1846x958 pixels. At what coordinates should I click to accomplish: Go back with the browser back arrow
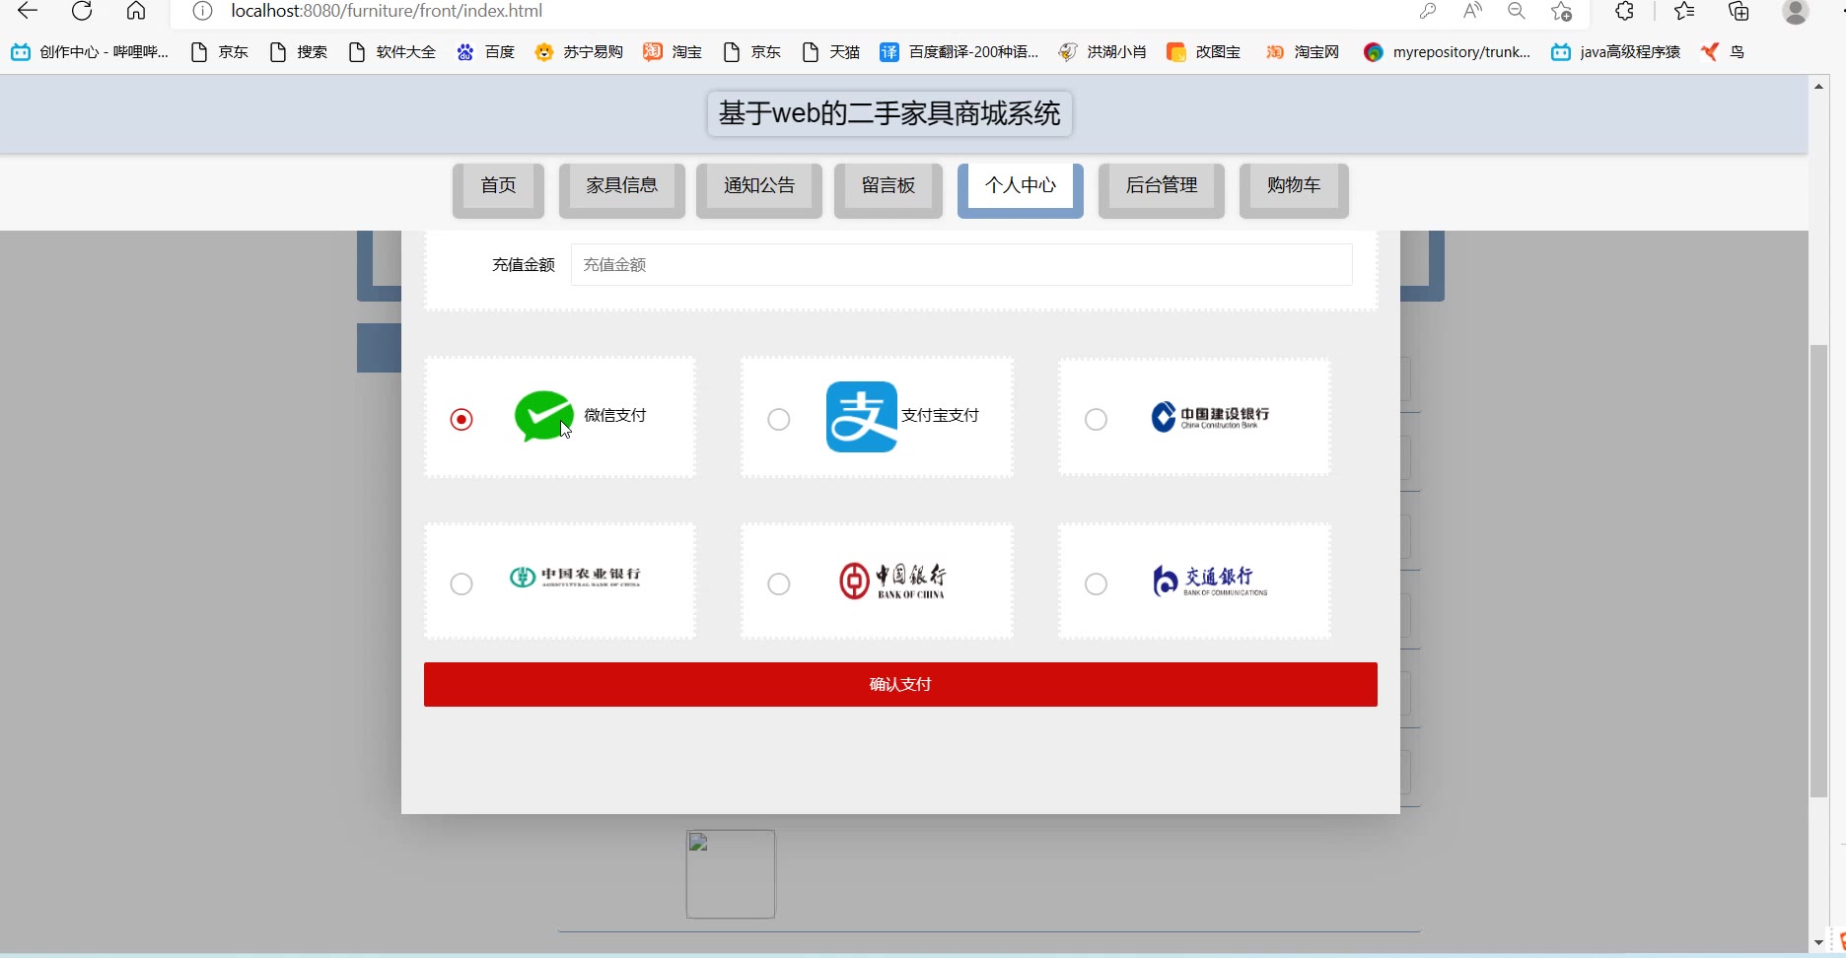coord(28,11)
